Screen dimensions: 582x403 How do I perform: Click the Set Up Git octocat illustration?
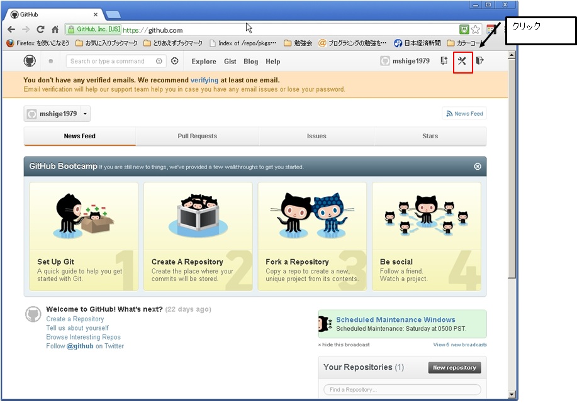(84, 216)
